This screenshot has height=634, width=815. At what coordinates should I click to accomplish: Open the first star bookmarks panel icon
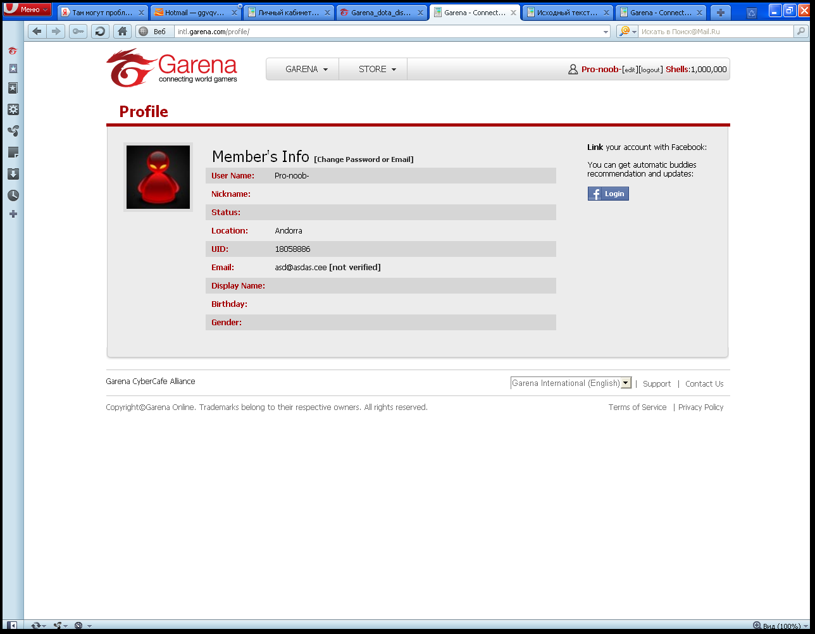coord(13,68)
